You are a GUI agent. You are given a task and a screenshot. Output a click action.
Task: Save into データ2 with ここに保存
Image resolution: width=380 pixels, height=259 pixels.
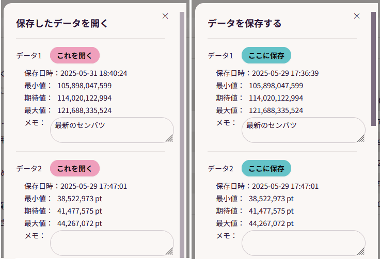[266, 168]
